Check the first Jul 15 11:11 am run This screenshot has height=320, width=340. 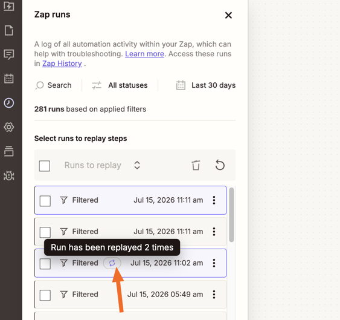[45, 201]
